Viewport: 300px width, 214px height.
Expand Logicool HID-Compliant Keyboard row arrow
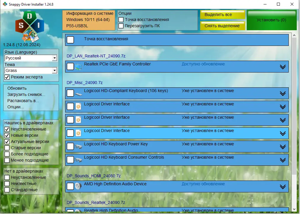point(283,94)
